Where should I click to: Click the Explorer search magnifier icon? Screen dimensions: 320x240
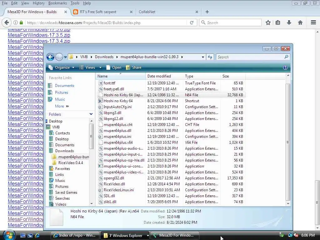pos(286,57)
